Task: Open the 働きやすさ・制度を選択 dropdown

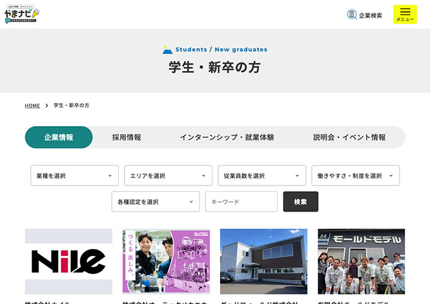Action: point(355,175)
